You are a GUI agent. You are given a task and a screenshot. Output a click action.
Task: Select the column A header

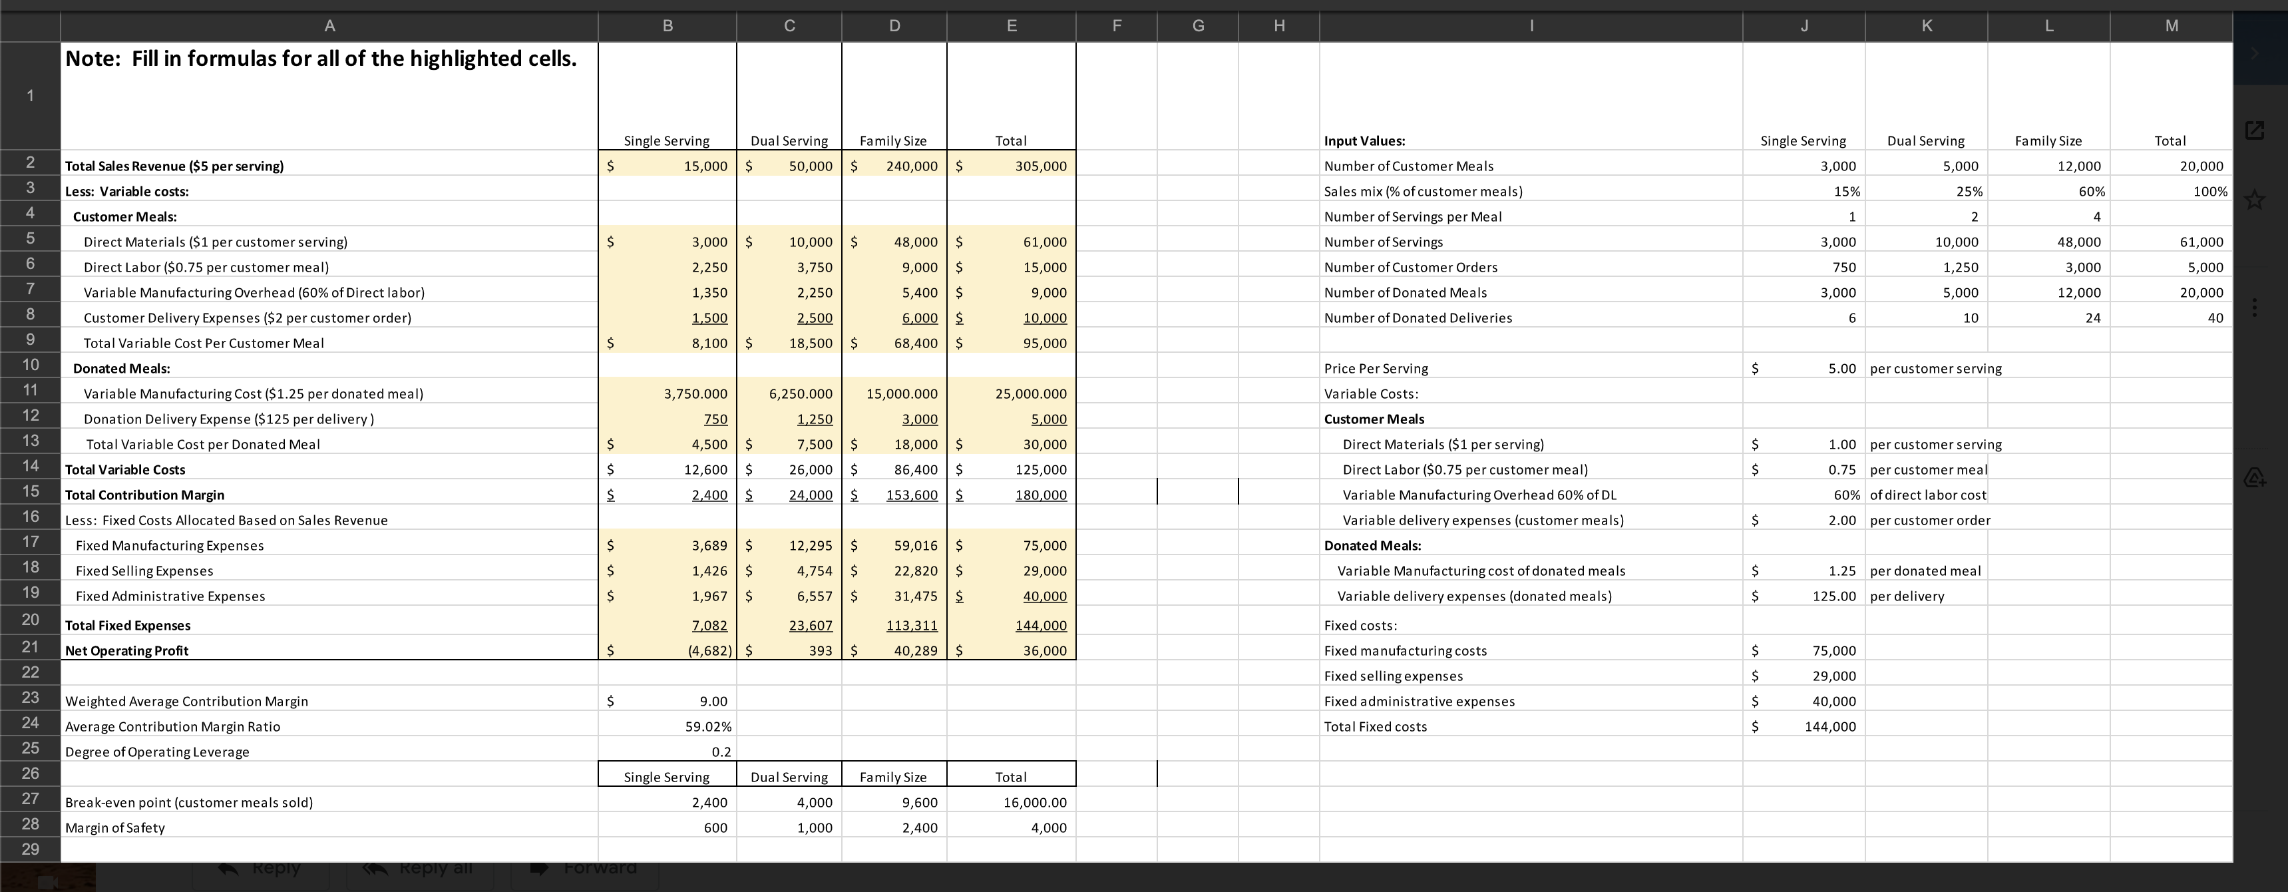(329, 26)
